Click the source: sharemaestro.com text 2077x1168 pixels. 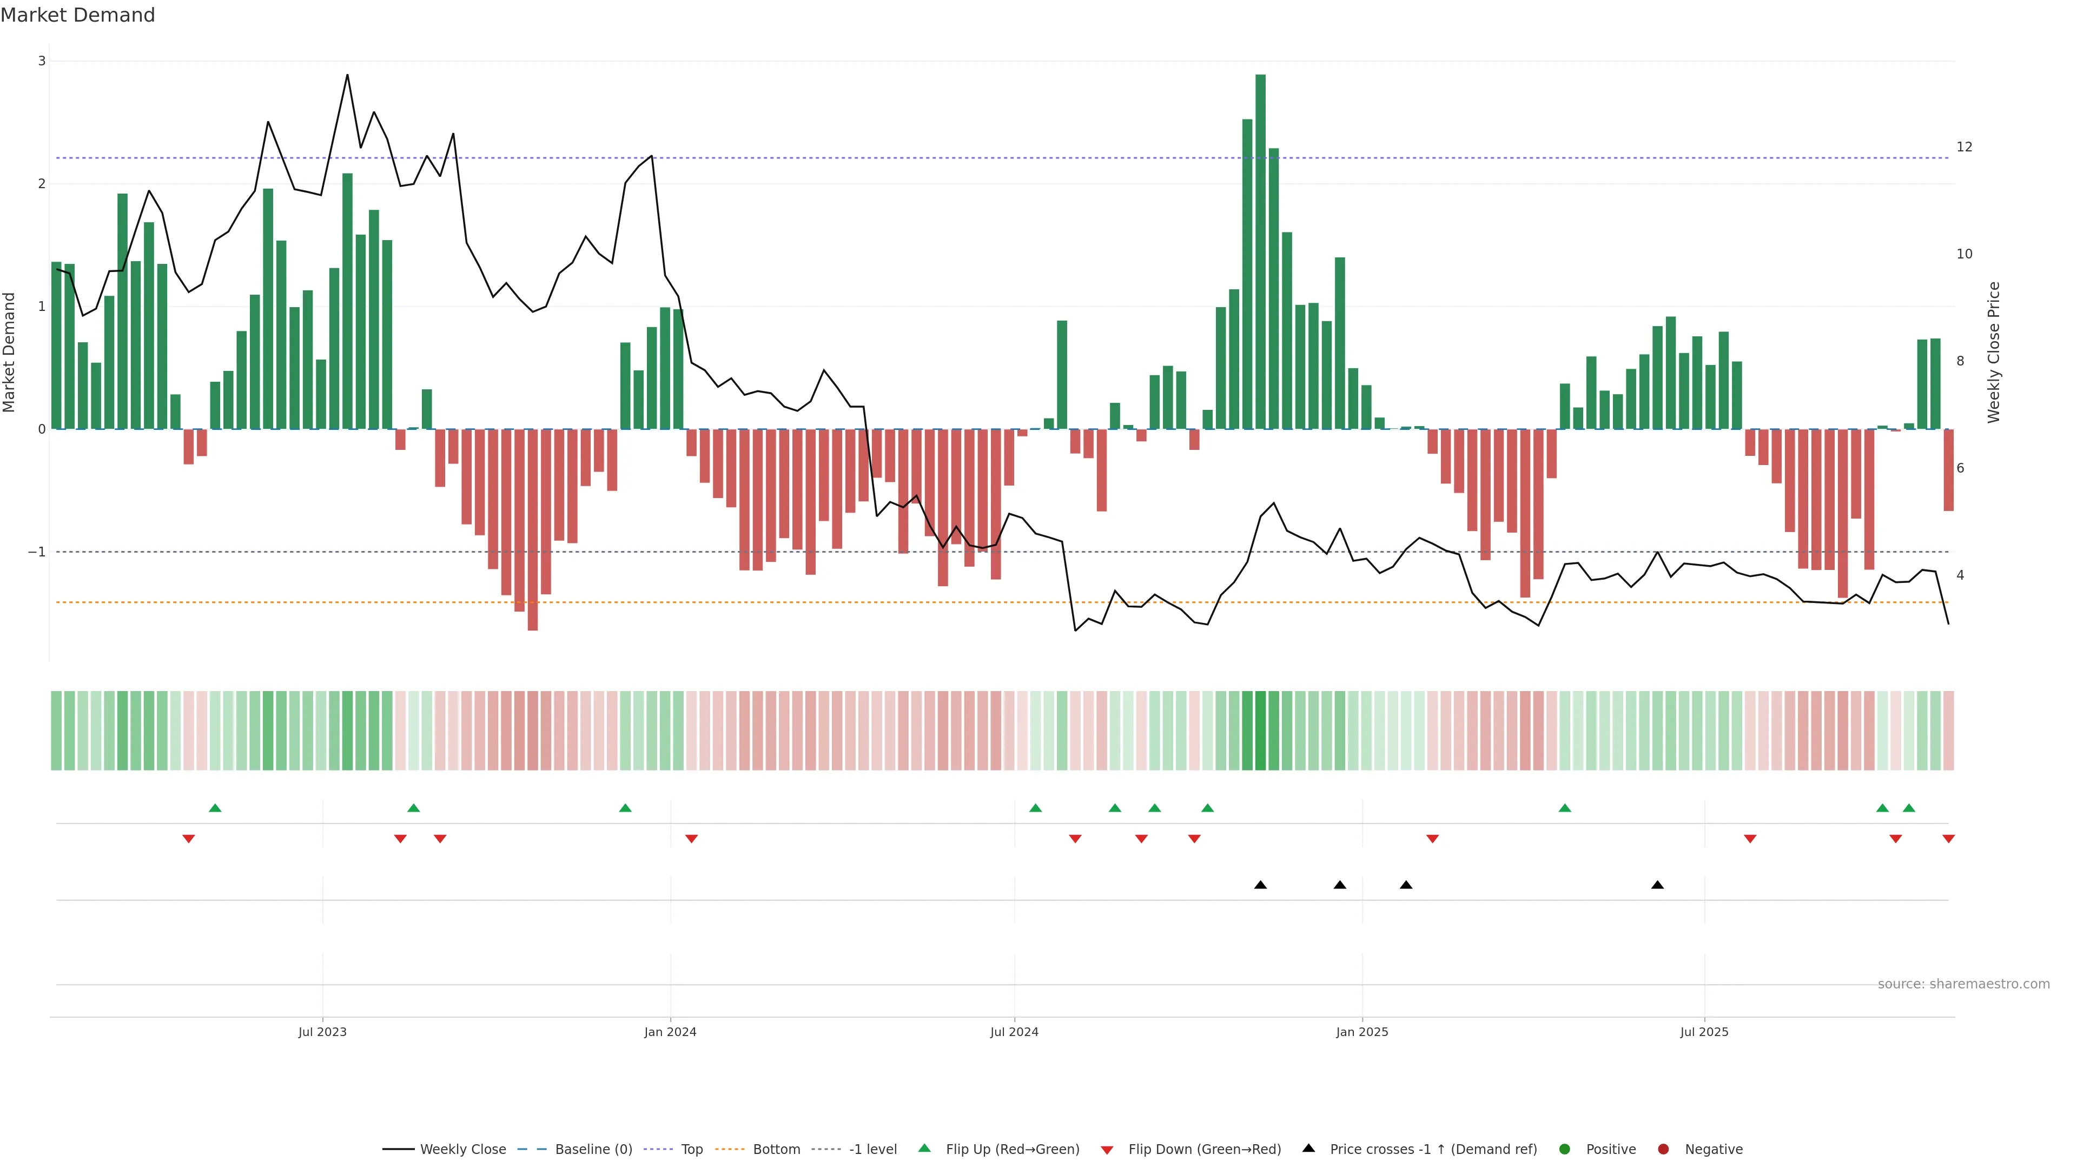coord(1963,984)
